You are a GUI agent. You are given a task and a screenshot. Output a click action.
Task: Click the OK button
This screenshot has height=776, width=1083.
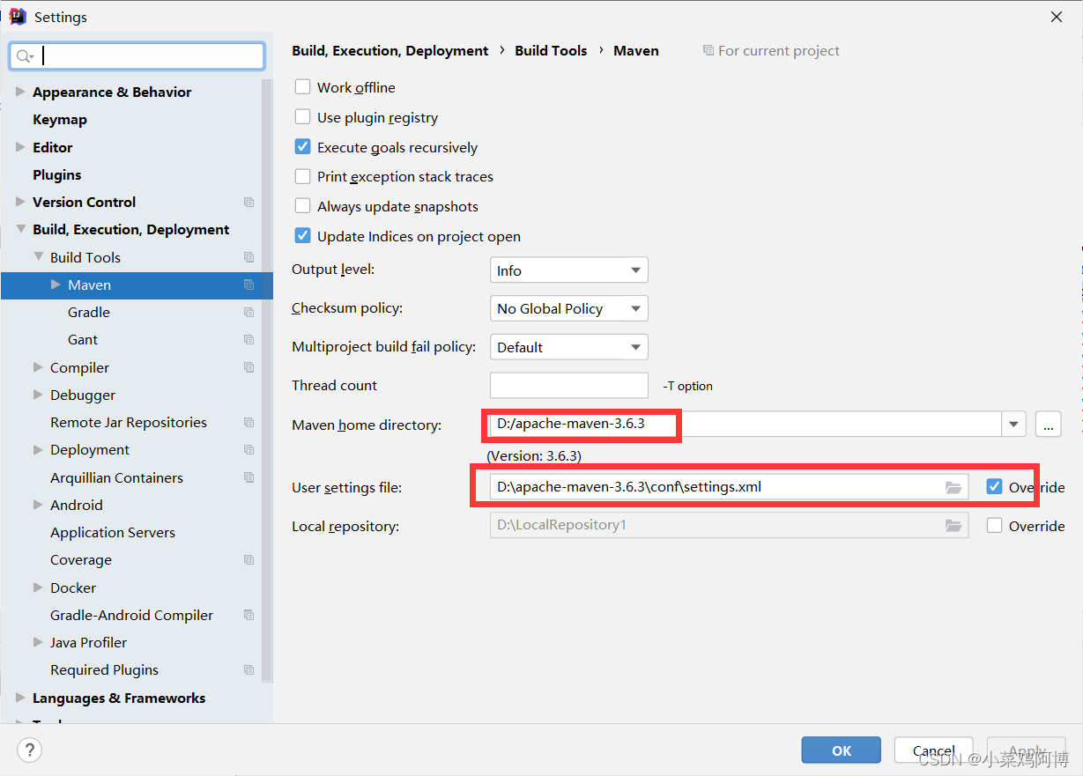point(842,750)
